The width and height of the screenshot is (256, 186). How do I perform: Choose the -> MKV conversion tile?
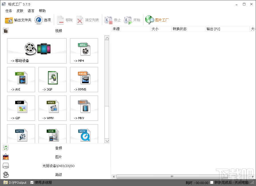coord(84,108)
